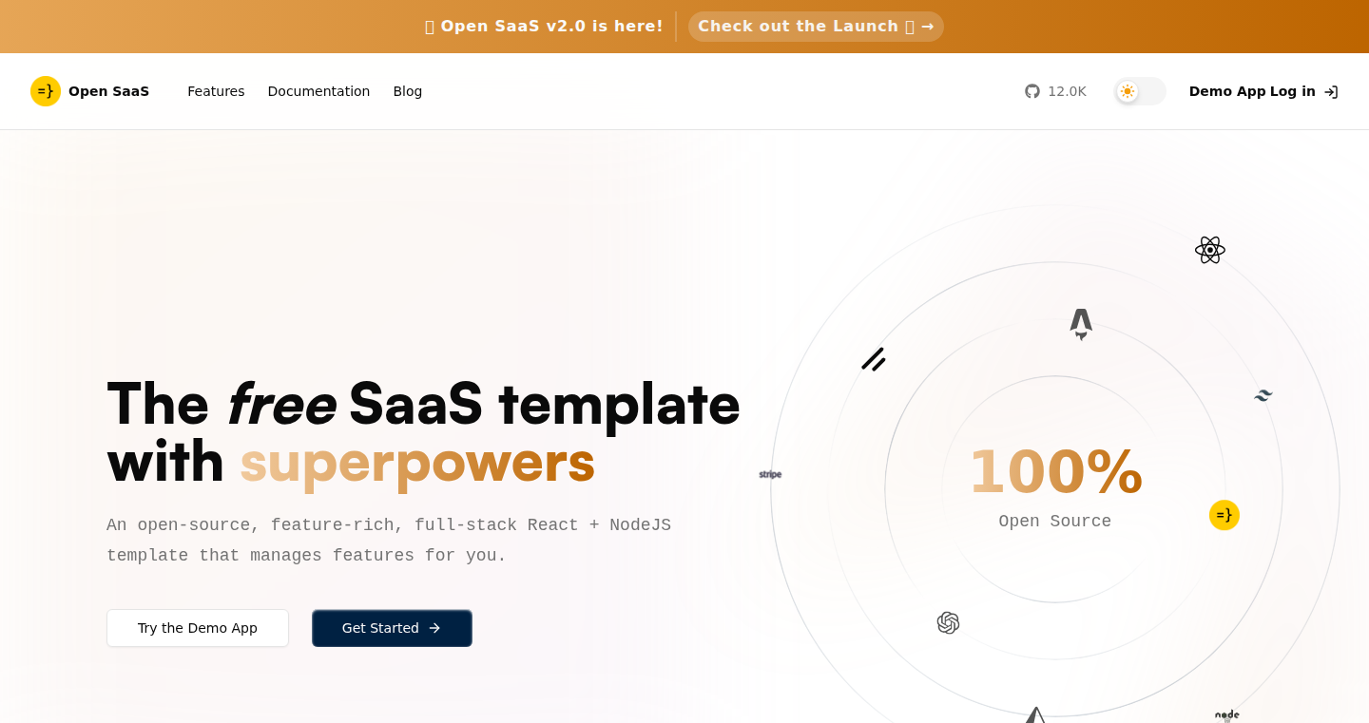The width and height of the screenshot is (1369, 723).
Task: Click the OpenAI logo on the orbit
Action: click(948, 623)
